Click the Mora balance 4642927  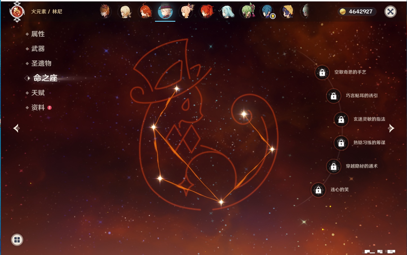point(360,12)
